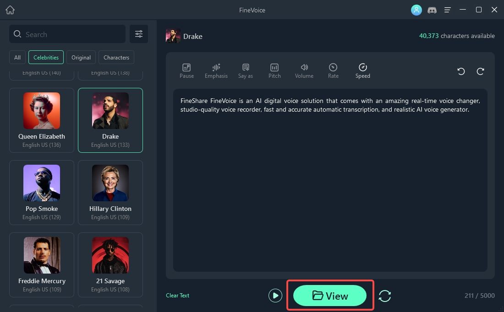Switch to the Characters tab

[116, 58]
